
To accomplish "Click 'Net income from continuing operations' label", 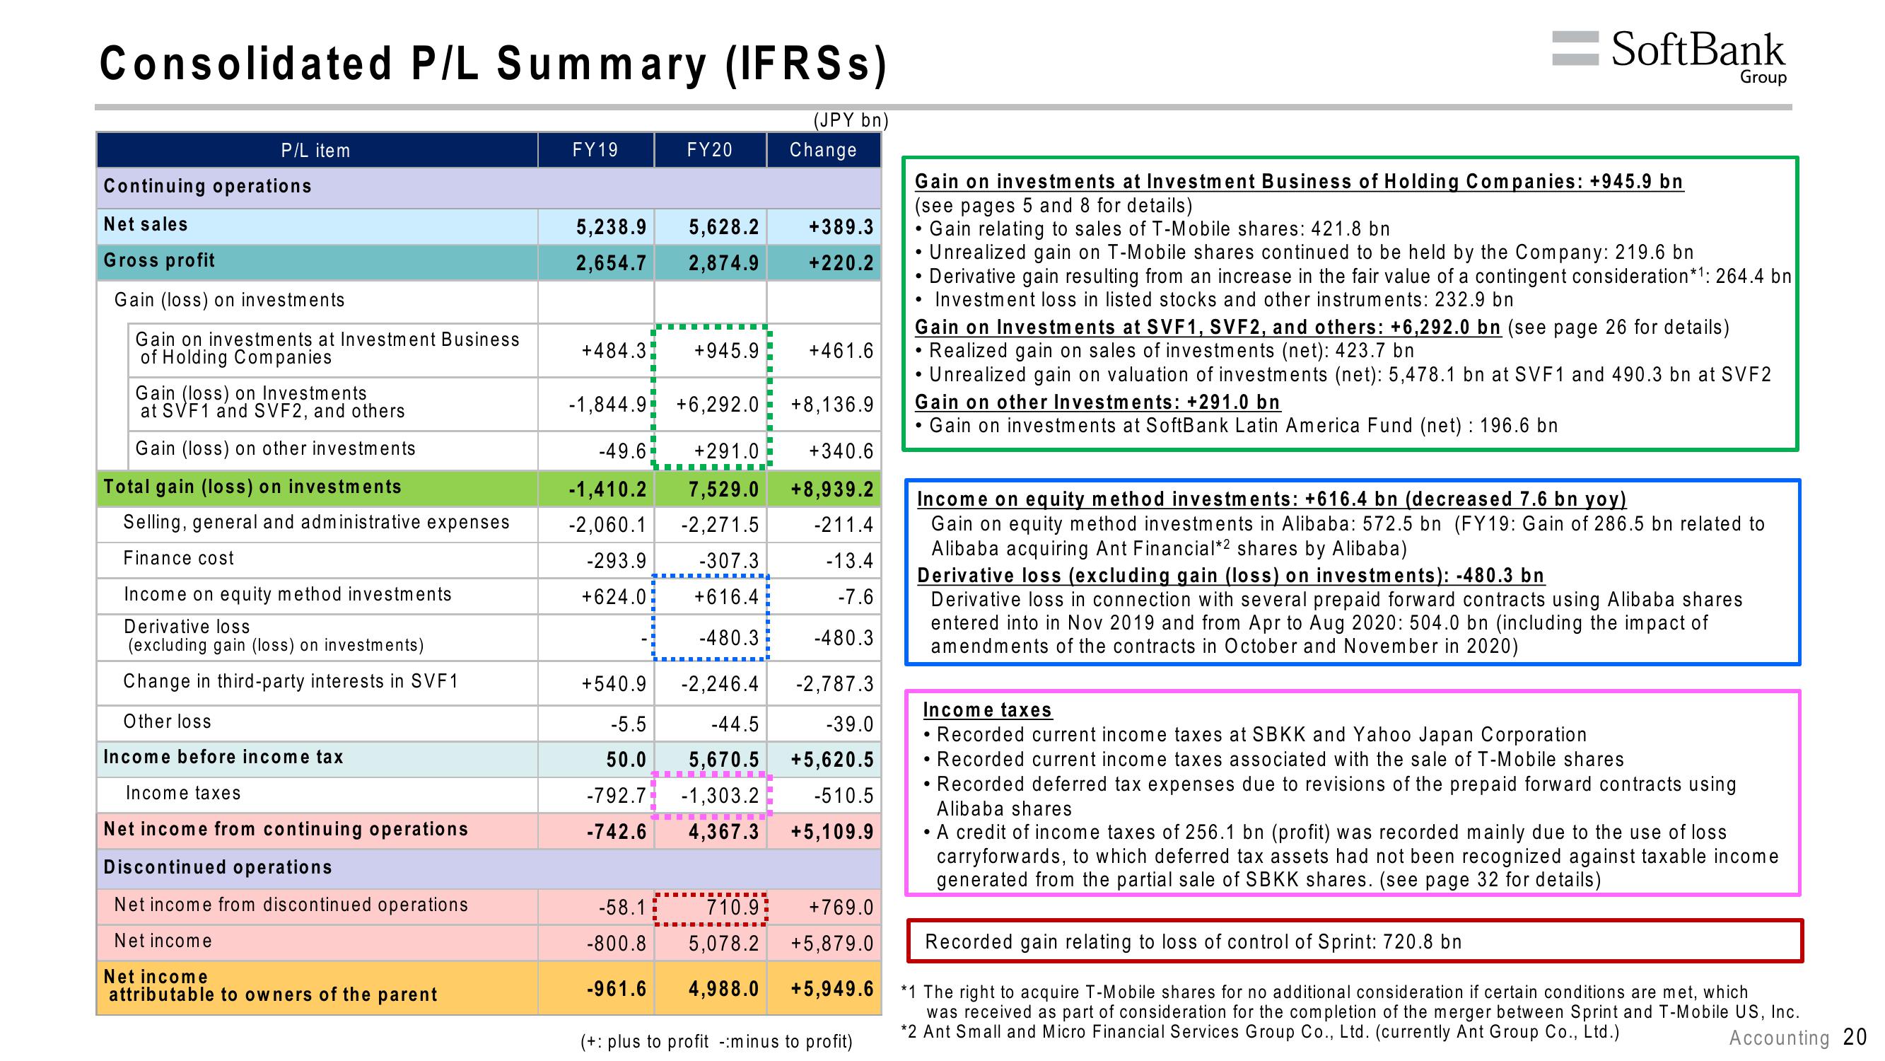I will tap(286, 830).
